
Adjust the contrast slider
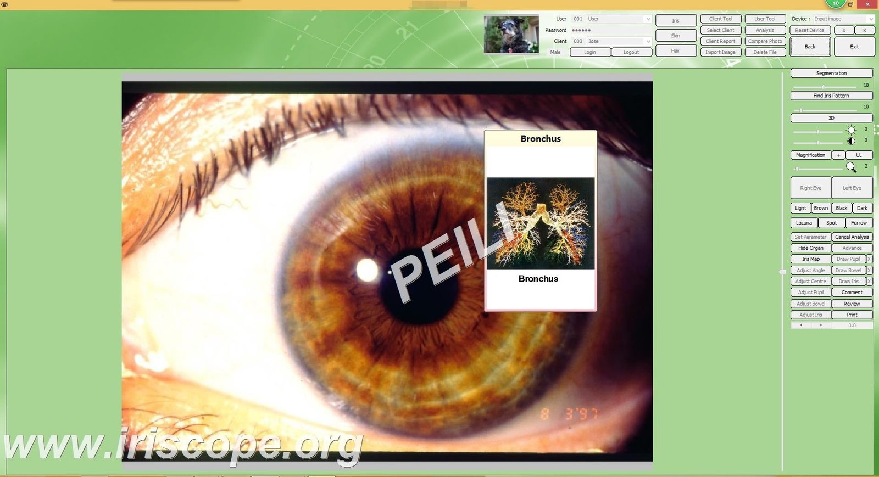(x=818, y=142)
